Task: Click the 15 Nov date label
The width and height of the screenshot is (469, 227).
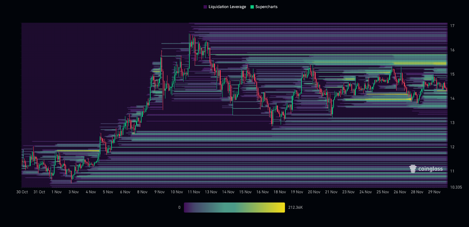Action: [245, 192]
